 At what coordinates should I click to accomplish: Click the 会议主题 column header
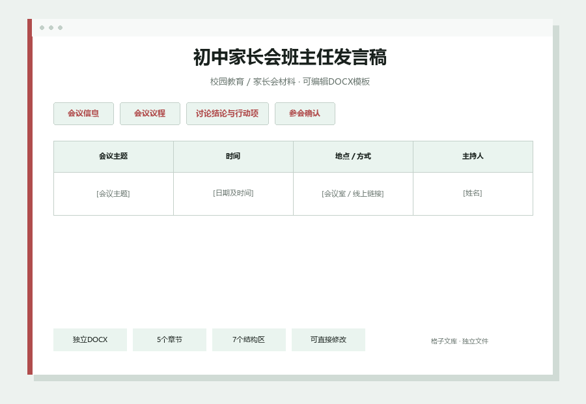(113, 156)
